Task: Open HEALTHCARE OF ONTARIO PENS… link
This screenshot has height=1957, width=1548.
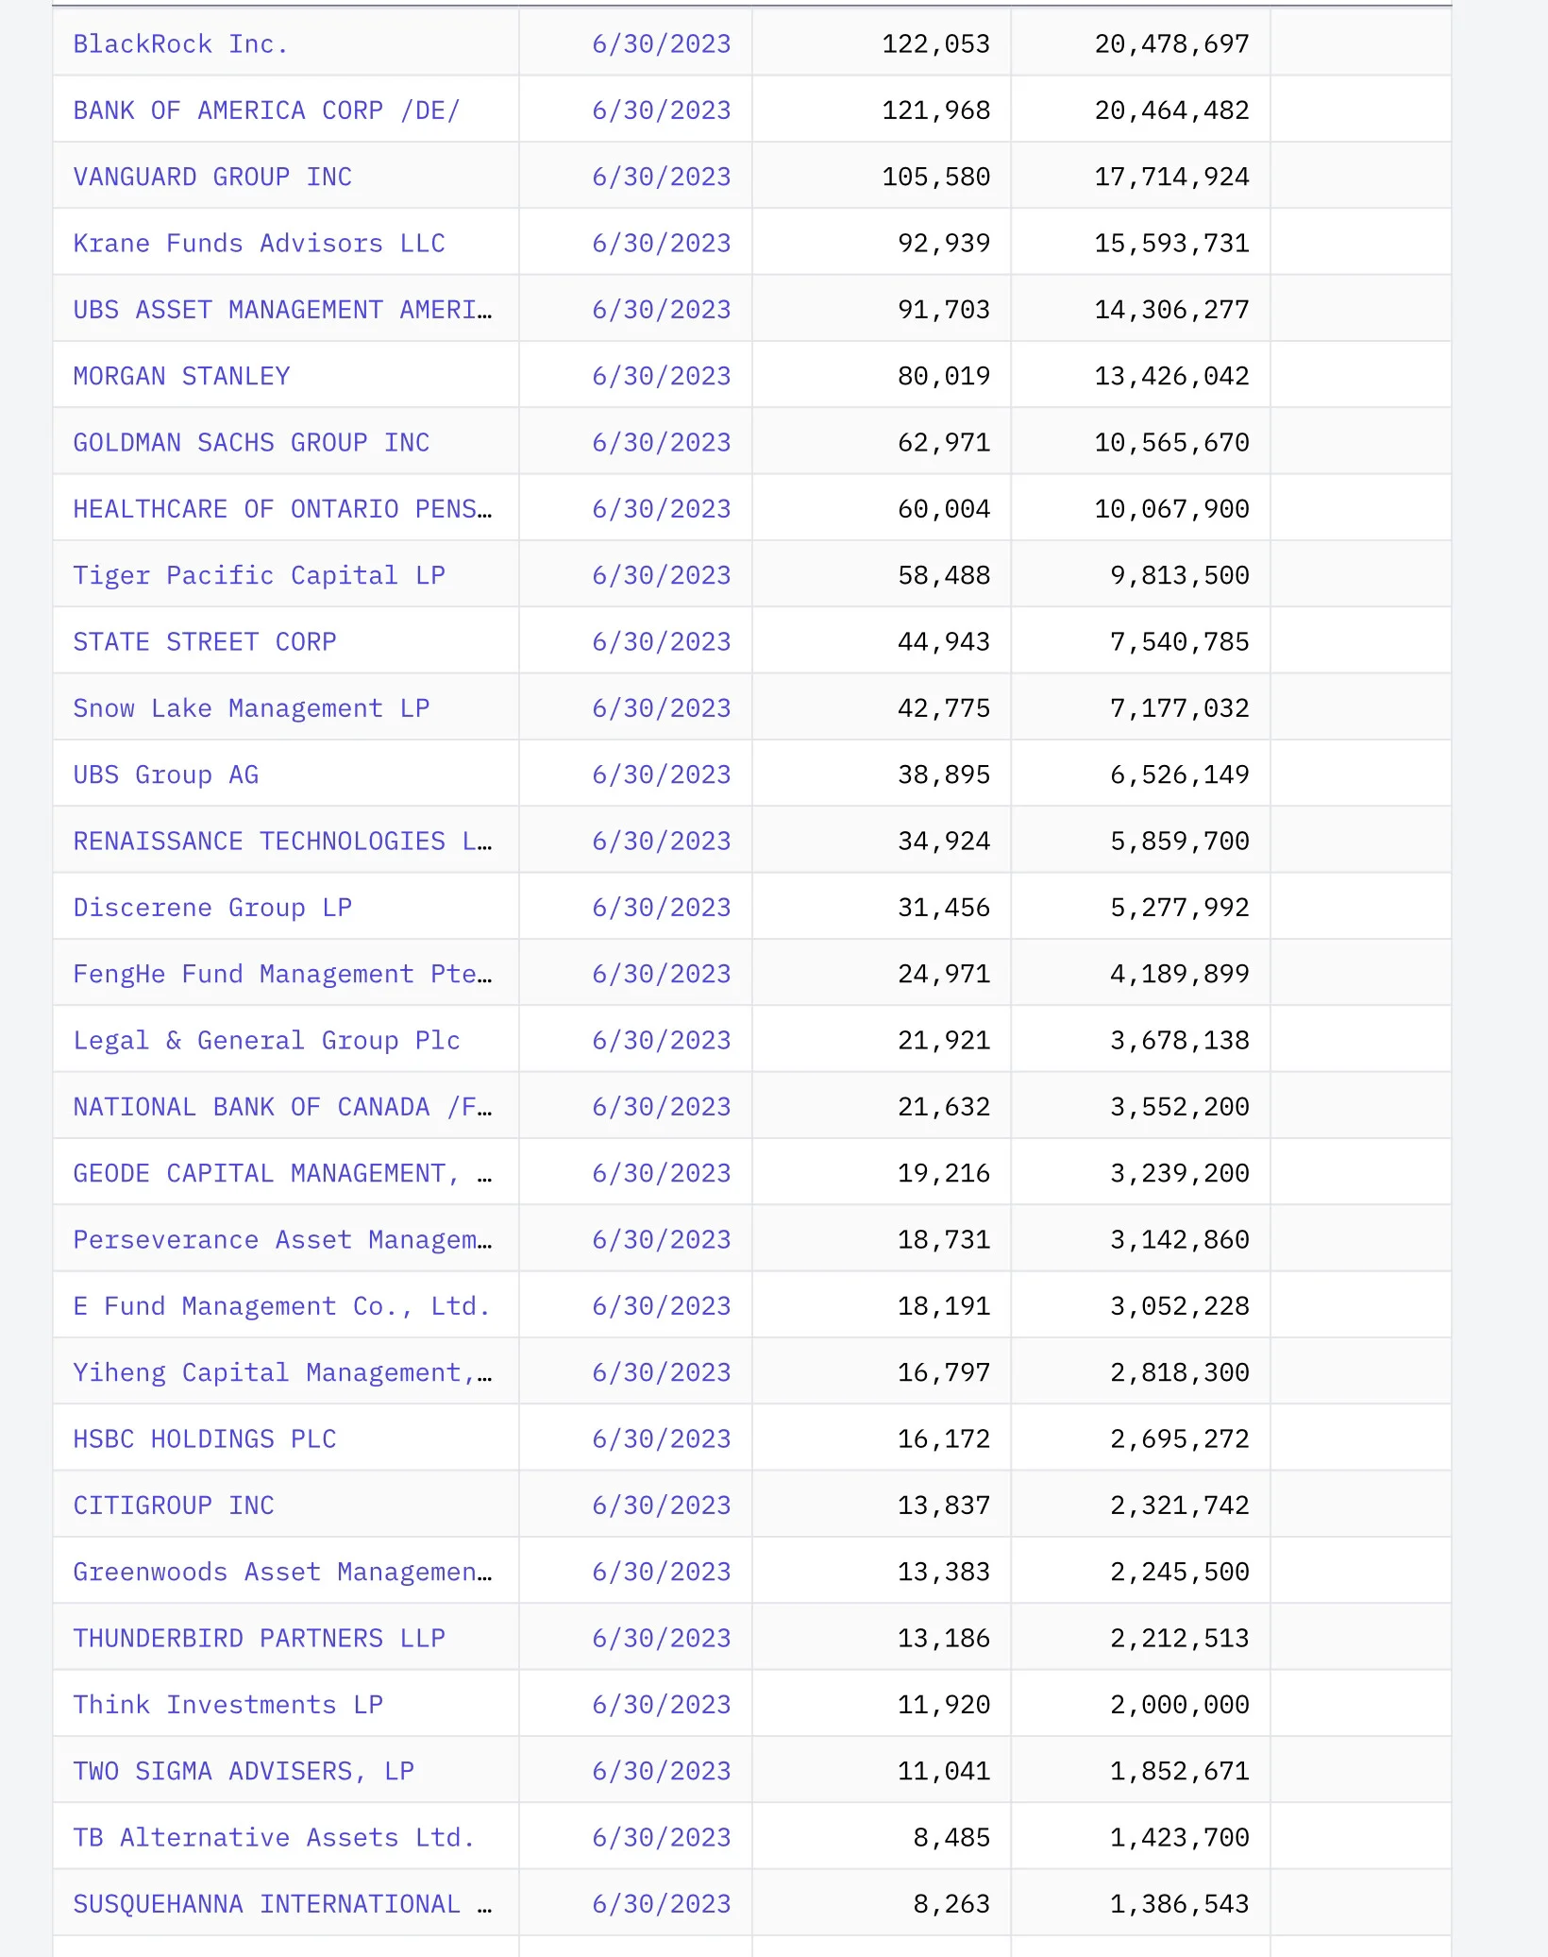Action: pos(282,509)
